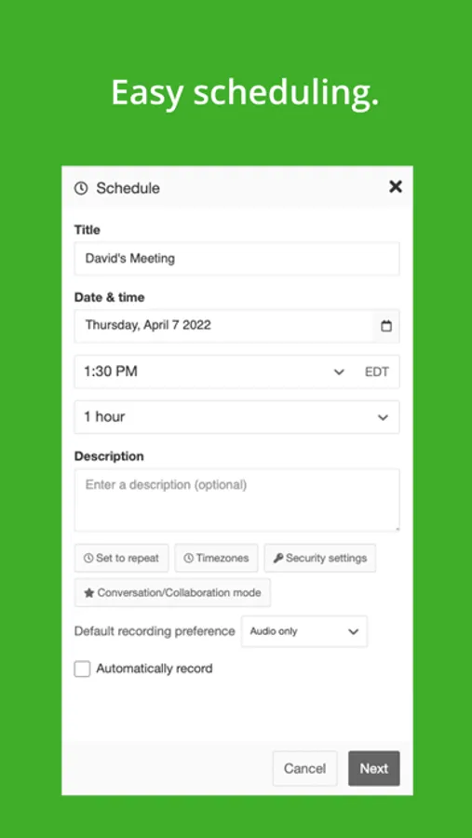Click the key icon on Security settings
The image size is (472, 838).
278,558
